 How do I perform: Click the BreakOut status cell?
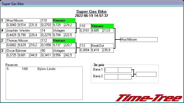(102, 46)
